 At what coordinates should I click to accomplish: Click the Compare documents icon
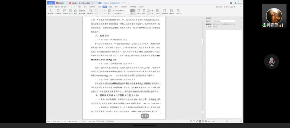[157, 11]
